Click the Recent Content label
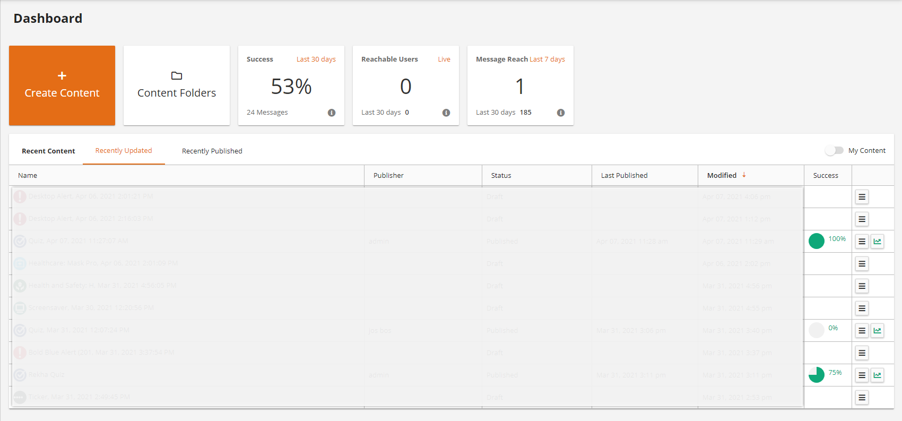 [x=48, y=151]
